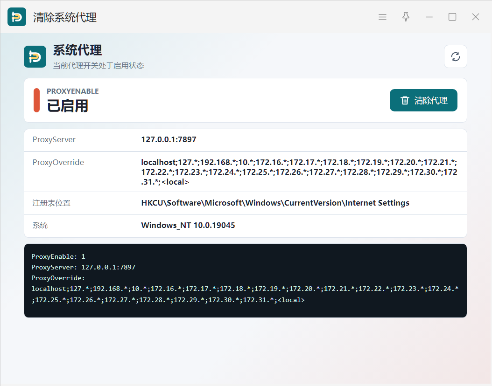The image size is (492, 386).
Task: Click the 注册表位置 row label
Action: 51,203
